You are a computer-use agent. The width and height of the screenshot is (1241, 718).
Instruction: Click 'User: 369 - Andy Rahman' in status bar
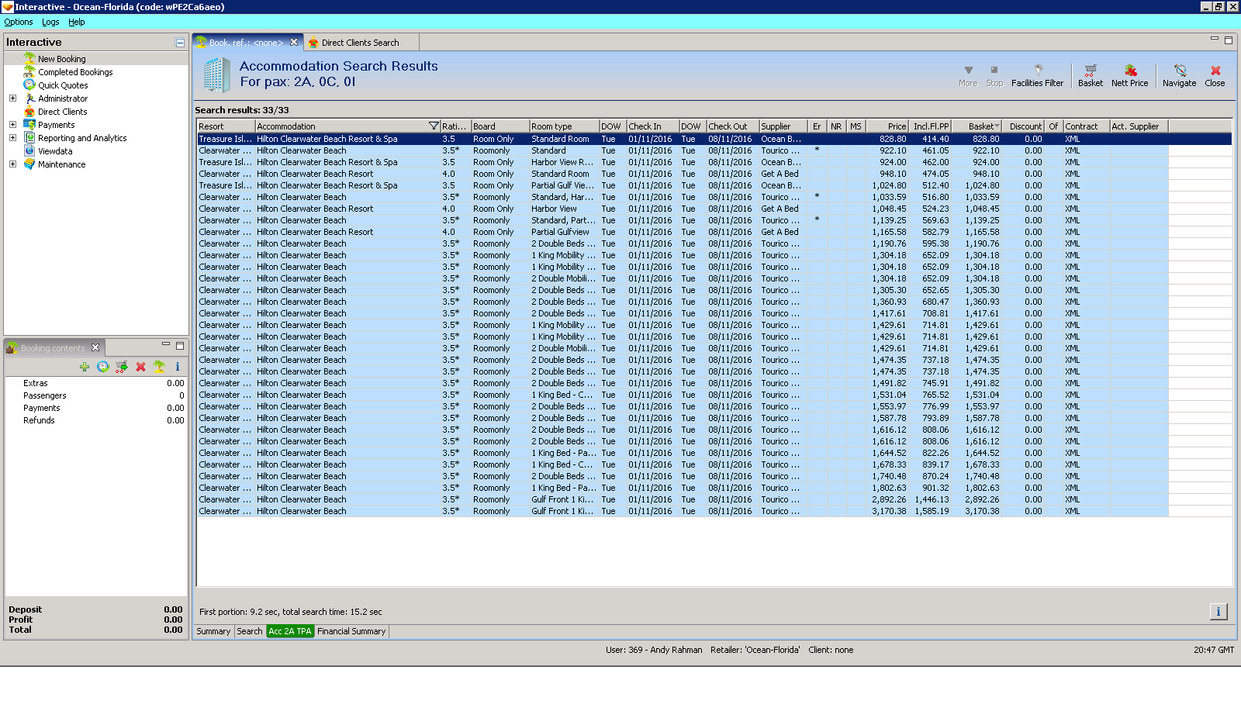[x=654, y=650]
